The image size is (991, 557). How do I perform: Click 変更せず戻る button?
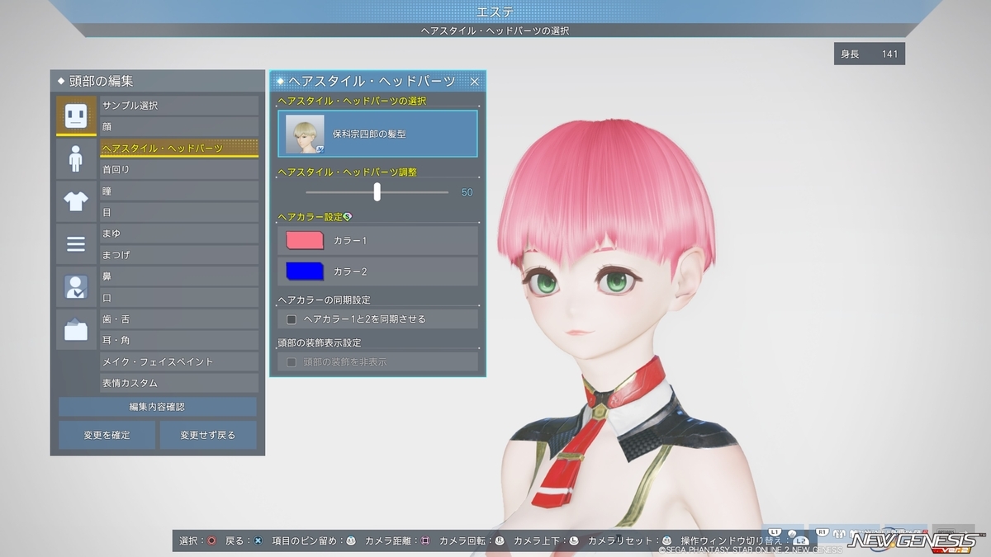click(x=208, y=435)
